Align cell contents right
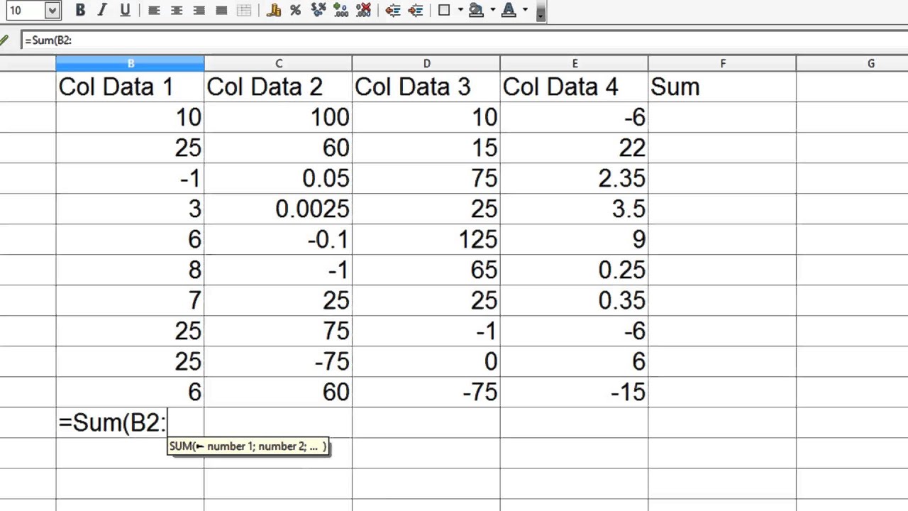The image size is (908, 511). [x=199, y=10]
